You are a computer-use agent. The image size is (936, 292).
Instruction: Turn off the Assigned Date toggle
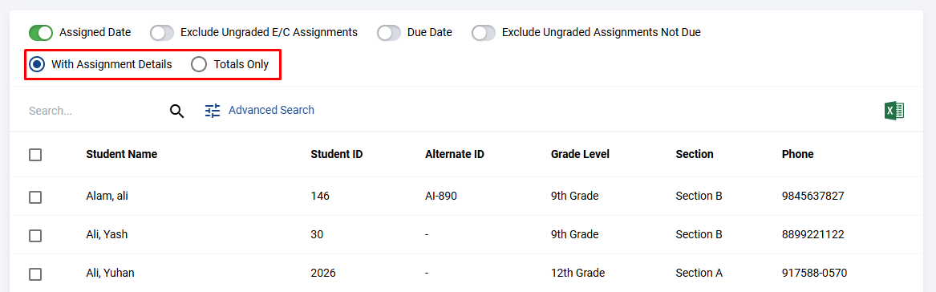coord(41,32)
